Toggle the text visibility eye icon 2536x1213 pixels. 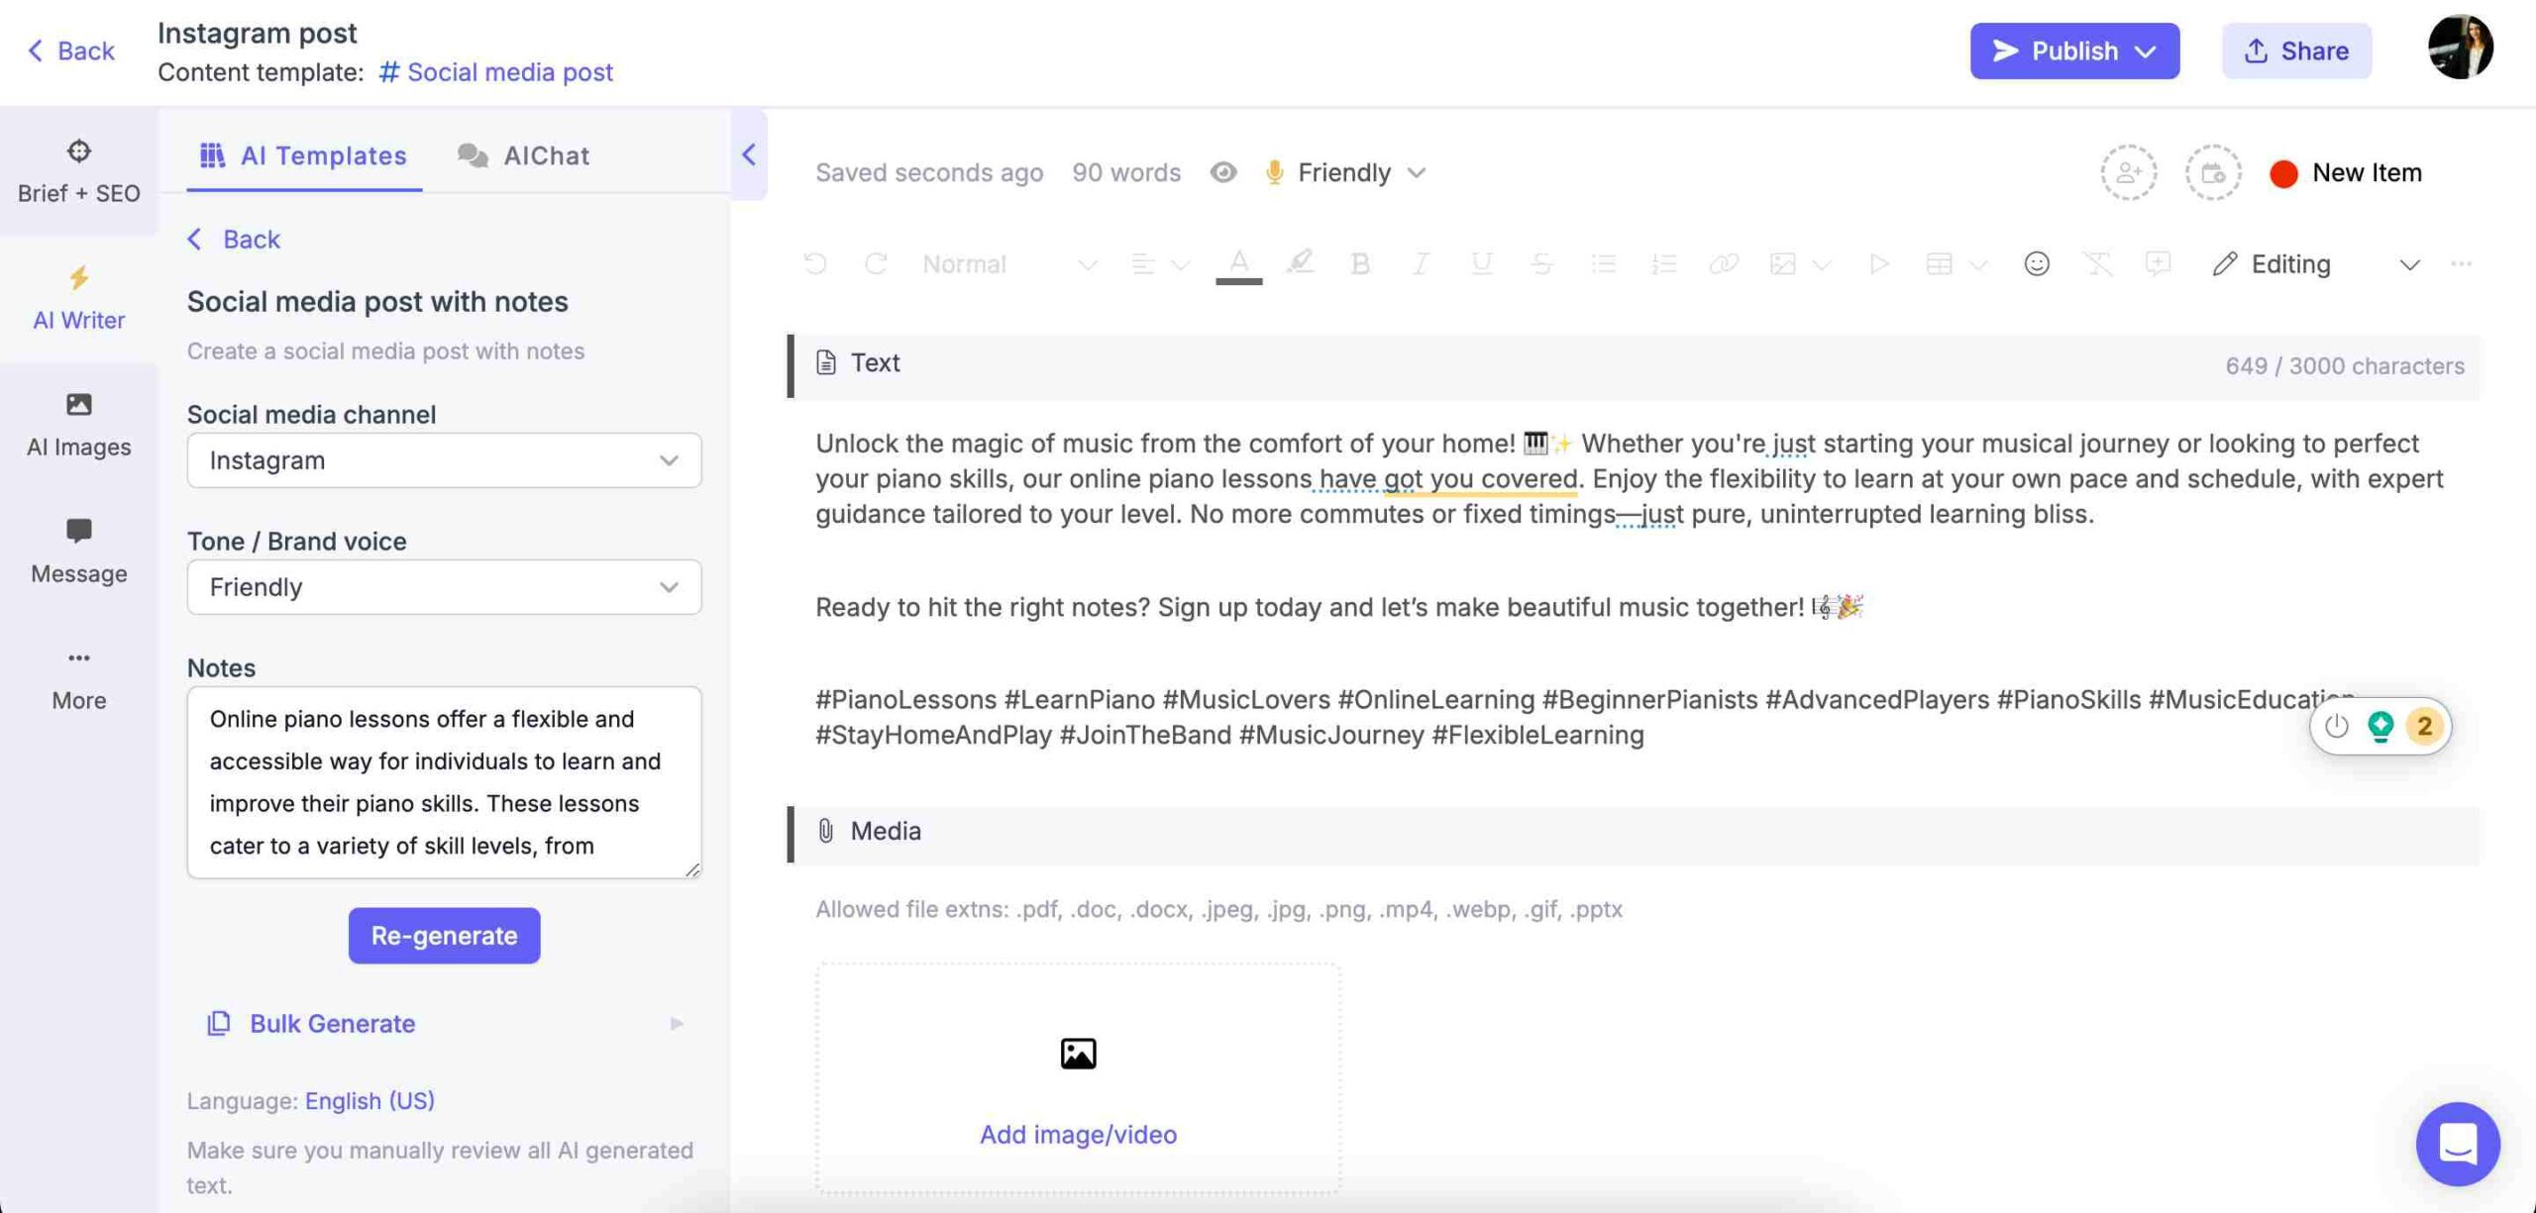point(1222,170)
